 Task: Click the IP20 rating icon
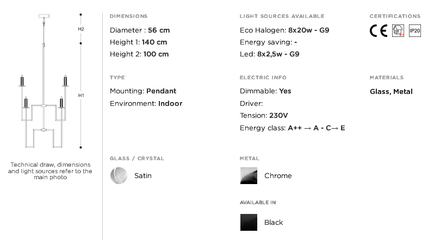click(x=414, y=31)
